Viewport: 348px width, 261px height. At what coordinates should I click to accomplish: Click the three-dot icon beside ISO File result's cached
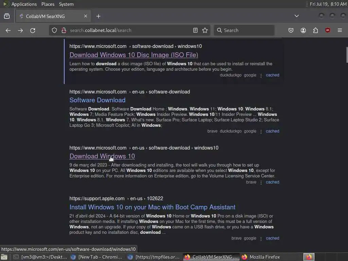tap(261, 76)
